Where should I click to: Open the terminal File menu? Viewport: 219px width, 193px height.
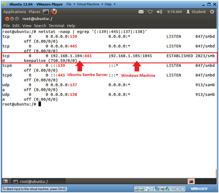pyautogui.click(x=6, y=26)
